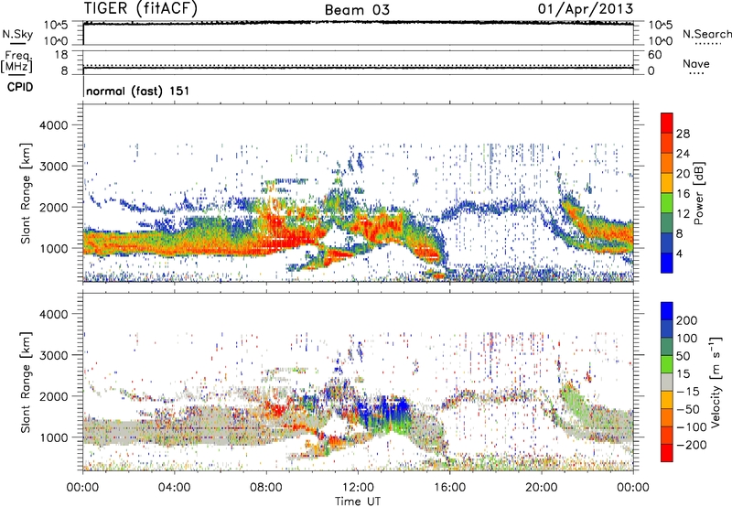
Task: Click the 'CPID' label
Action: pyautogui.click(x=20, y=87)
